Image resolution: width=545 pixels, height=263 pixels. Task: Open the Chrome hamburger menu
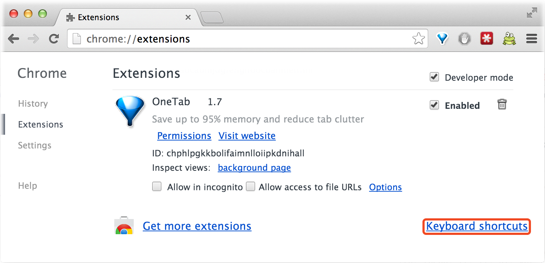532,39
